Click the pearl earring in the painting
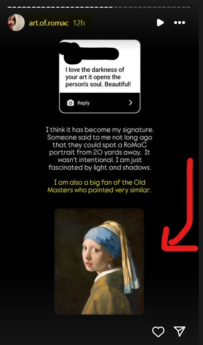The image size is (203, 345). click(110, 266)
